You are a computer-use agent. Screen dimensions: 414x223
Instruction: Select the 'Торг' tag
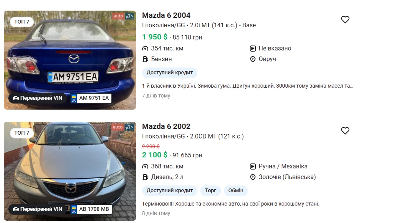click(x=211, y=190)
